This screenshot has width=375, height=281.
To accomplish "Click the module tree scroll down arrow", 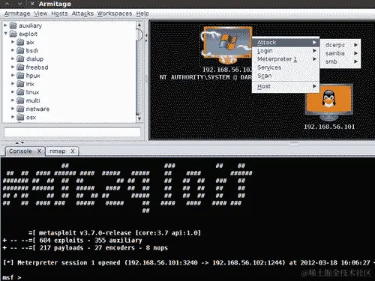I will pos(139,118).
